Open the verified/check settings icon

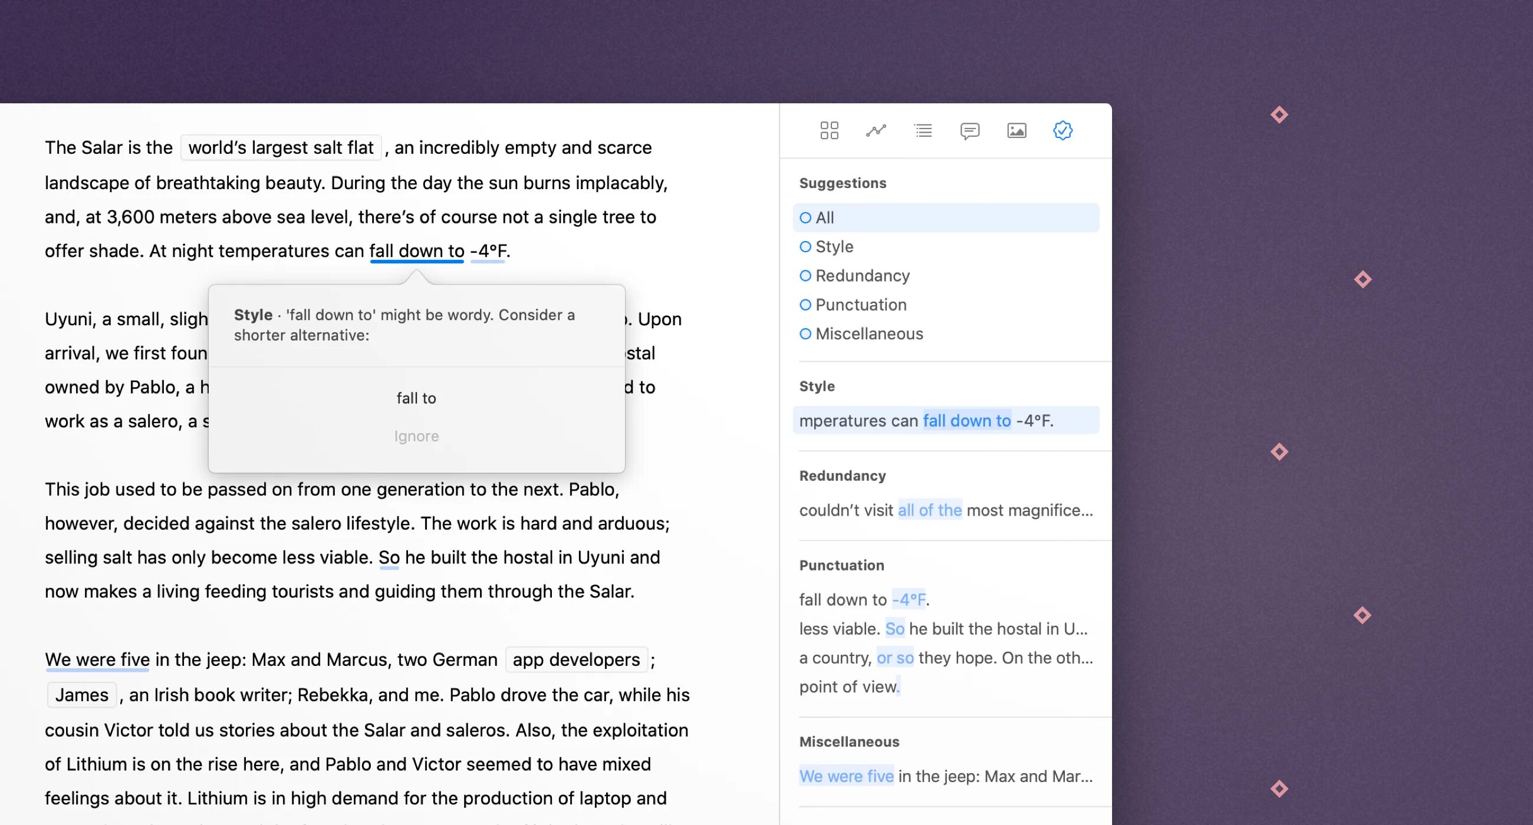point(1061,129)
